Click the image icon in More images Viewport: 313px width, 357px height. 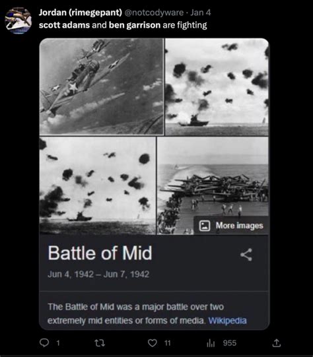click(x=205, y=226)
